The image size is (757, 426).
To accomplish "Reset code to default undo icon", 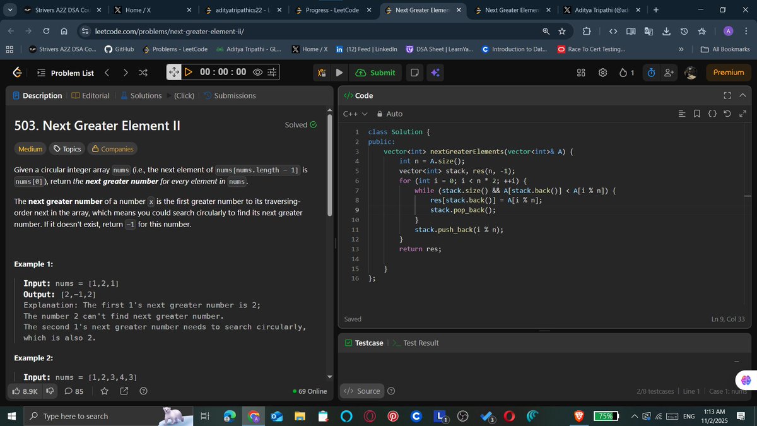I will pos(727,114).
